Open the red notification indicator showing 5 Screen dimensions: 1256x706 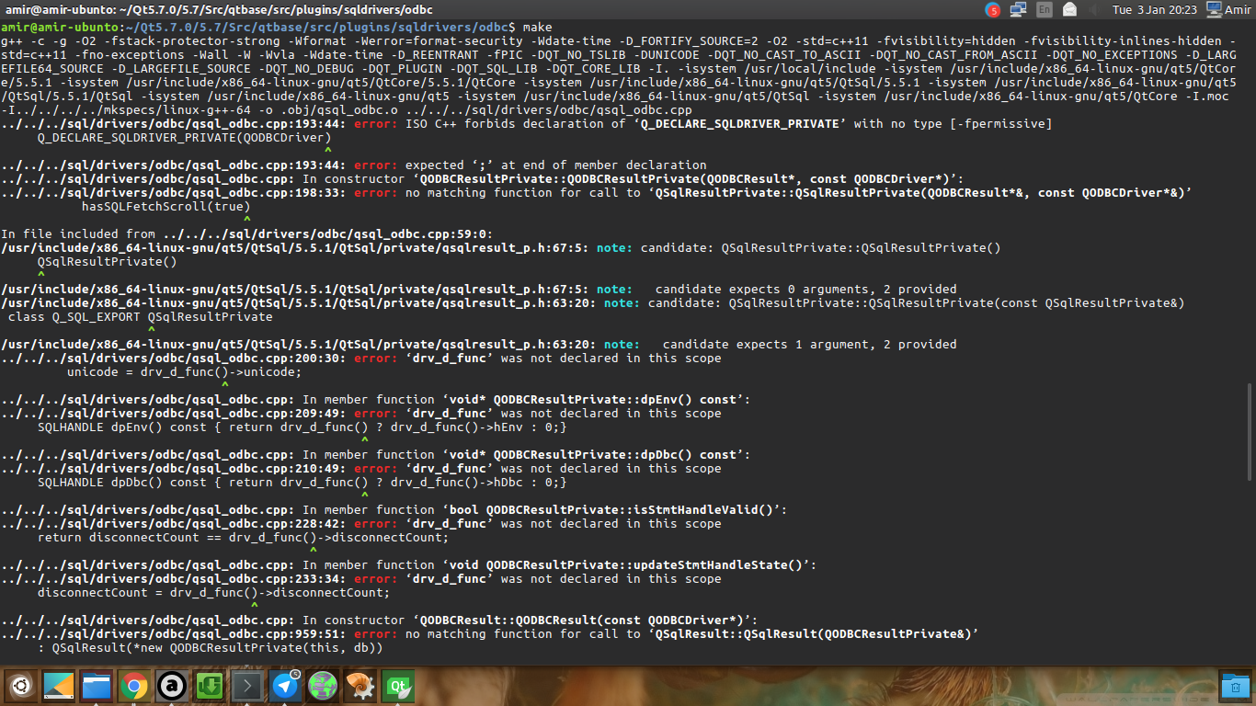click(x=993, y=10)
